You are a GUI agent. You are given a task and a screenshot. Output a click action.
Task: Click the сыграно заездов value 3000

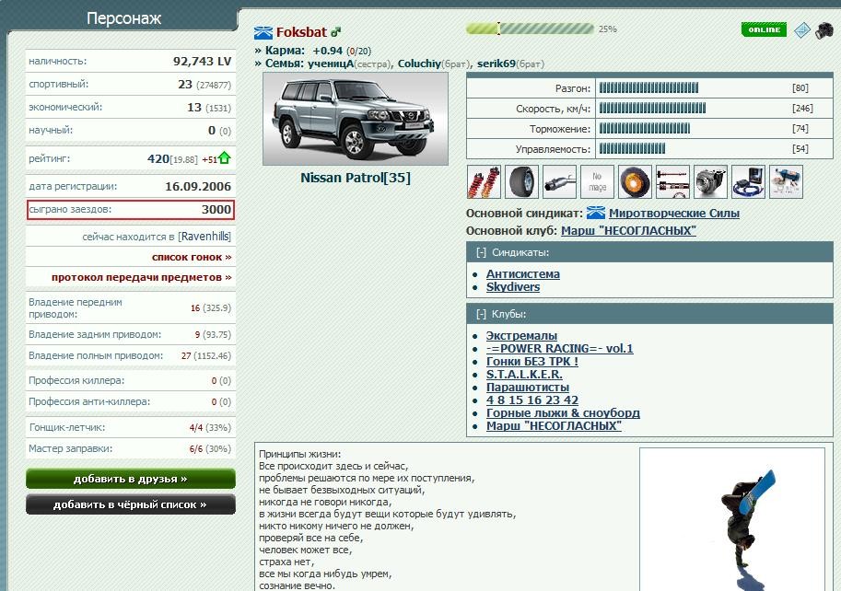pyautogui.click(x=216, y=210)
